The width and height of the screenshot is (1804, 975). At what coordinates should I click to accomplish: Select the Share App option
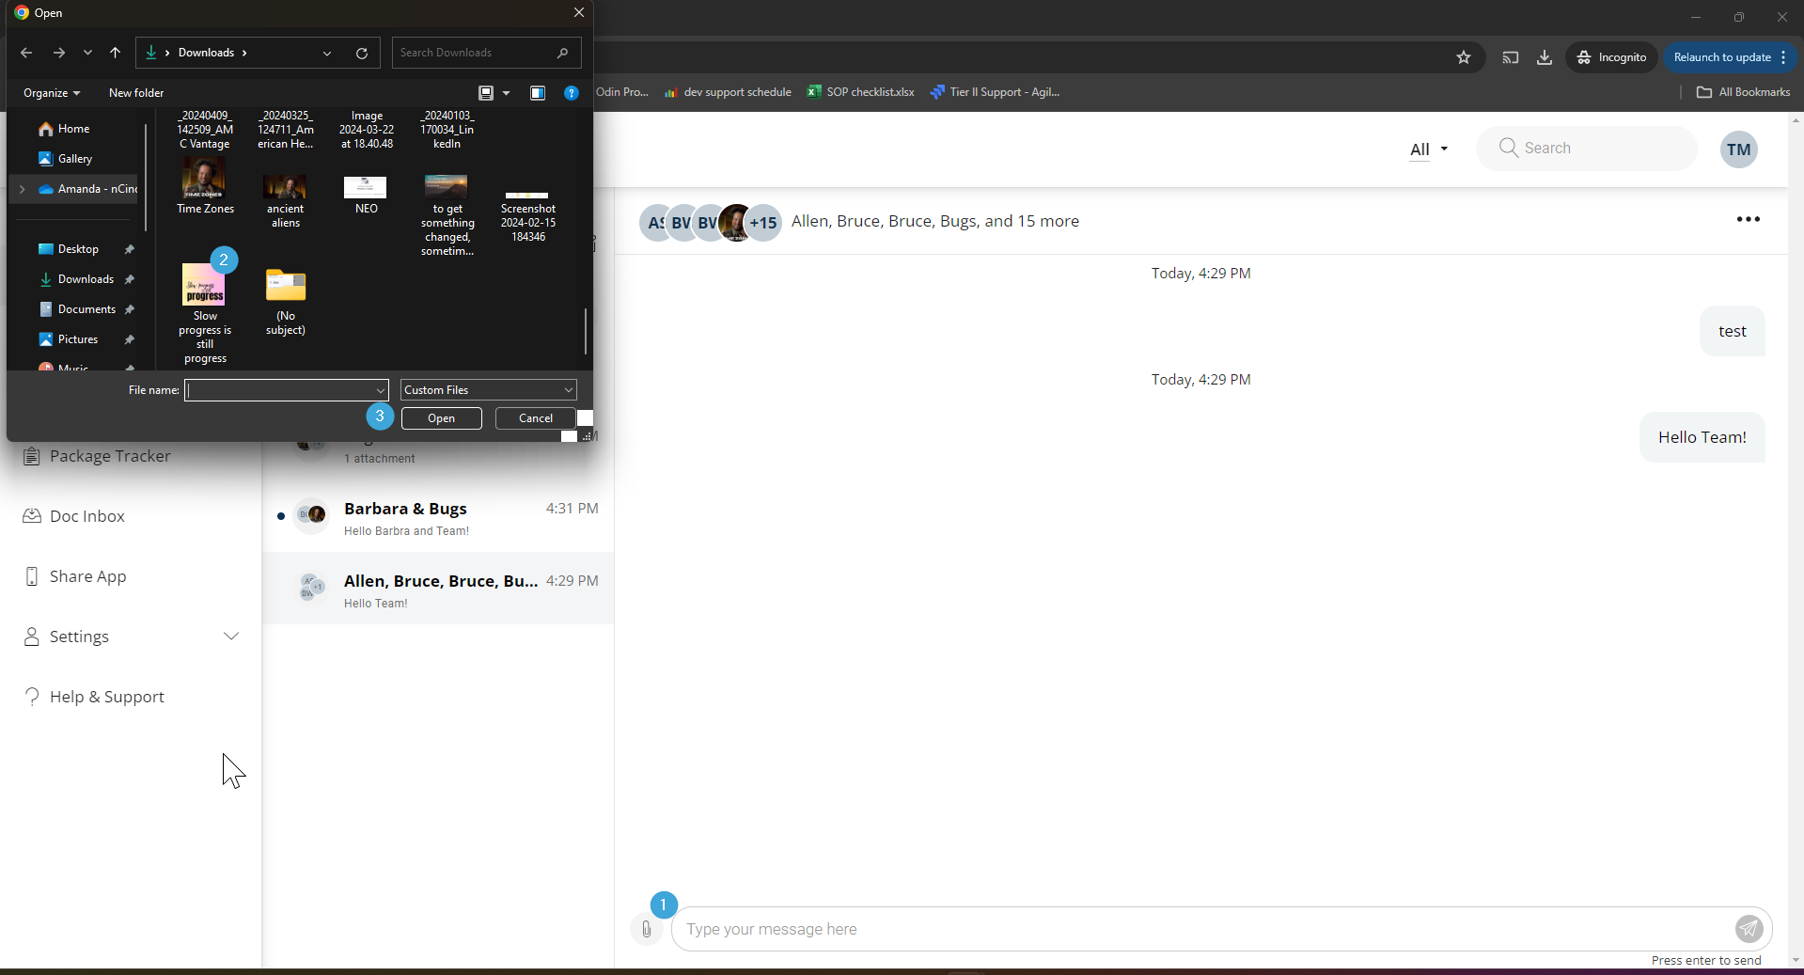(x=87, y=575)
